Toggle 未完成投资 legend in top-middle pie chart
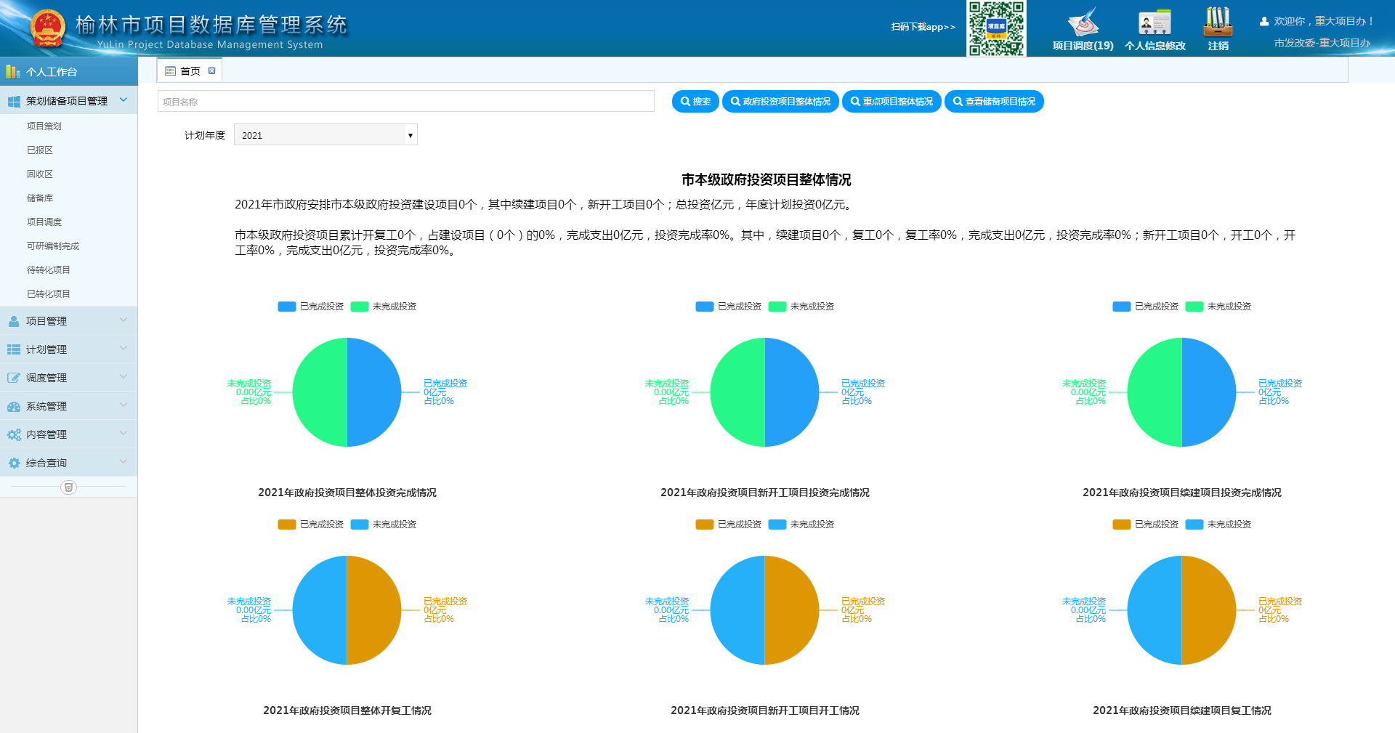Screen dimensions: 1395x733 coord(801,307)
